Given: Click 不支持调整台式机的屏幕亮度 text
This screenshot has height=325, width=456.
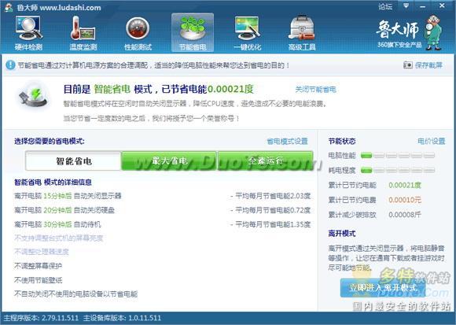Looking at the screenshot, I should click(58, 238).
